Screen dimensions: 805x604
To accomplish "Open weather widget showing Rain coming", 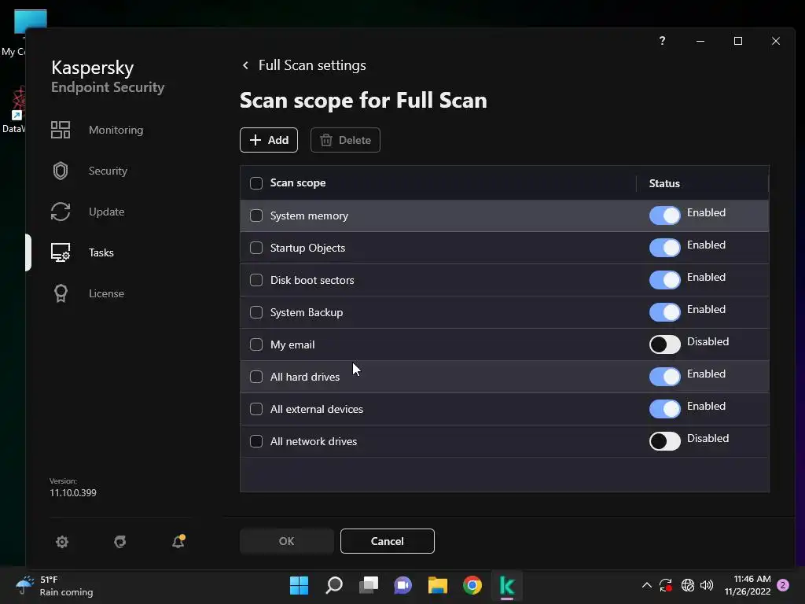I will pyautogui.click(x=54, y=585).
